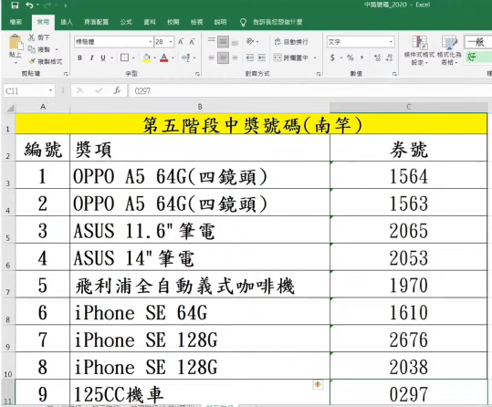Apply the 一般 Normal cell style

coord(478,42)
